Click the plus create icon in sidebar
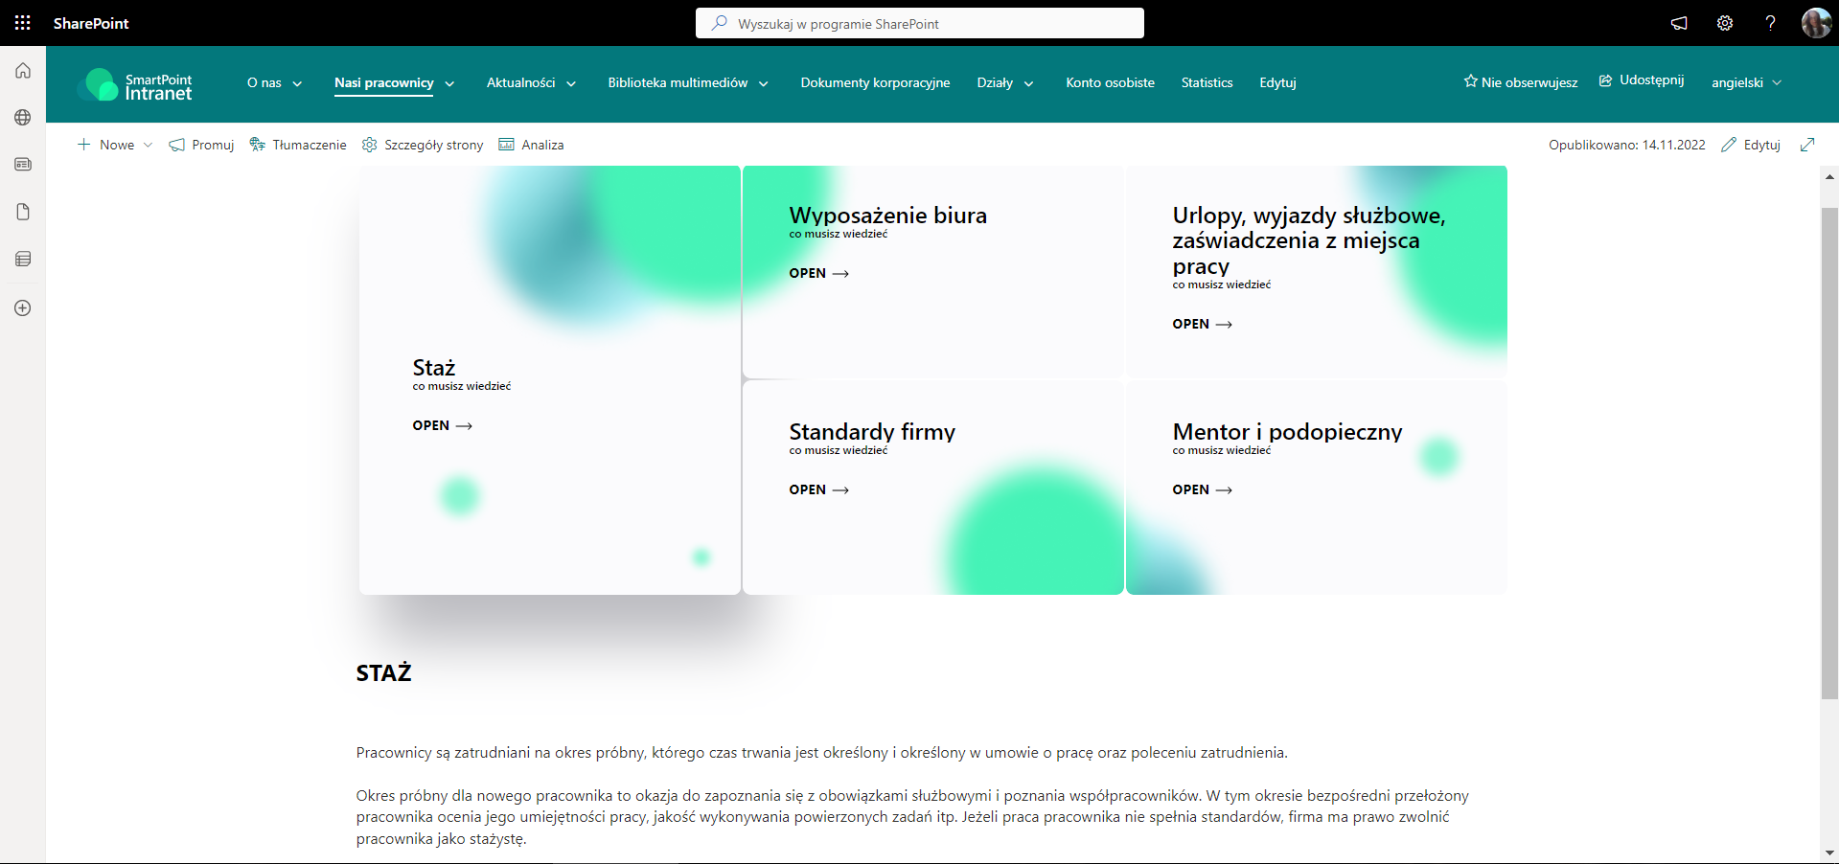1839x864 pixels. pos(23,308)
